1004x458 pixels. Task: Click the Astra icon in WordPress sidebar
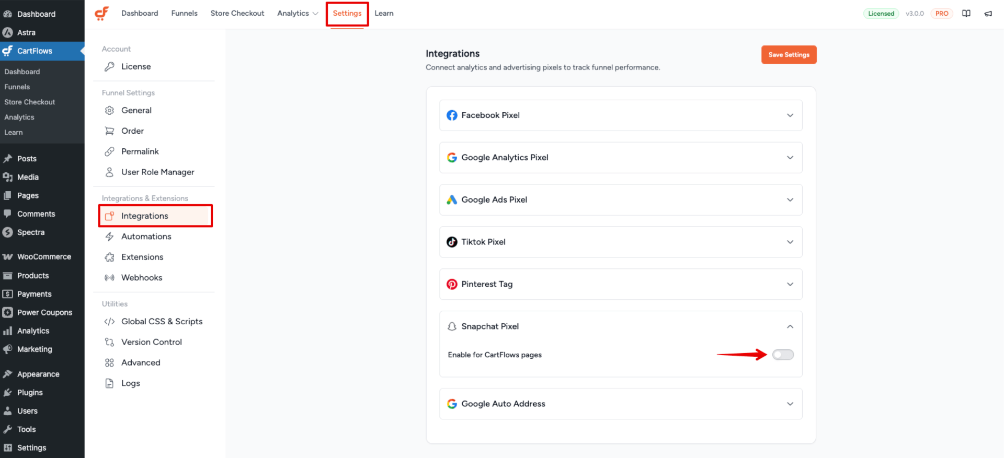8,32
